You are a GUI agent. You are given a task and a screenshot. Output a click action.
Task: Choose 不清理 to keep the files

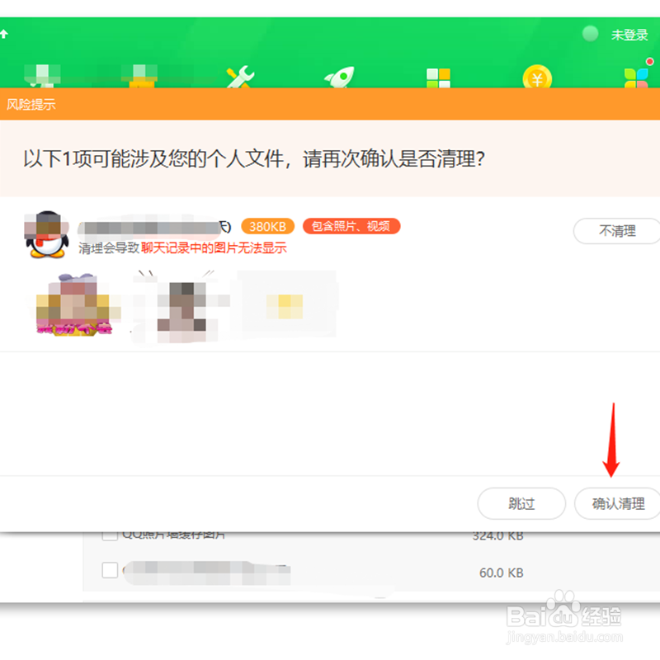tap(615, 231)
